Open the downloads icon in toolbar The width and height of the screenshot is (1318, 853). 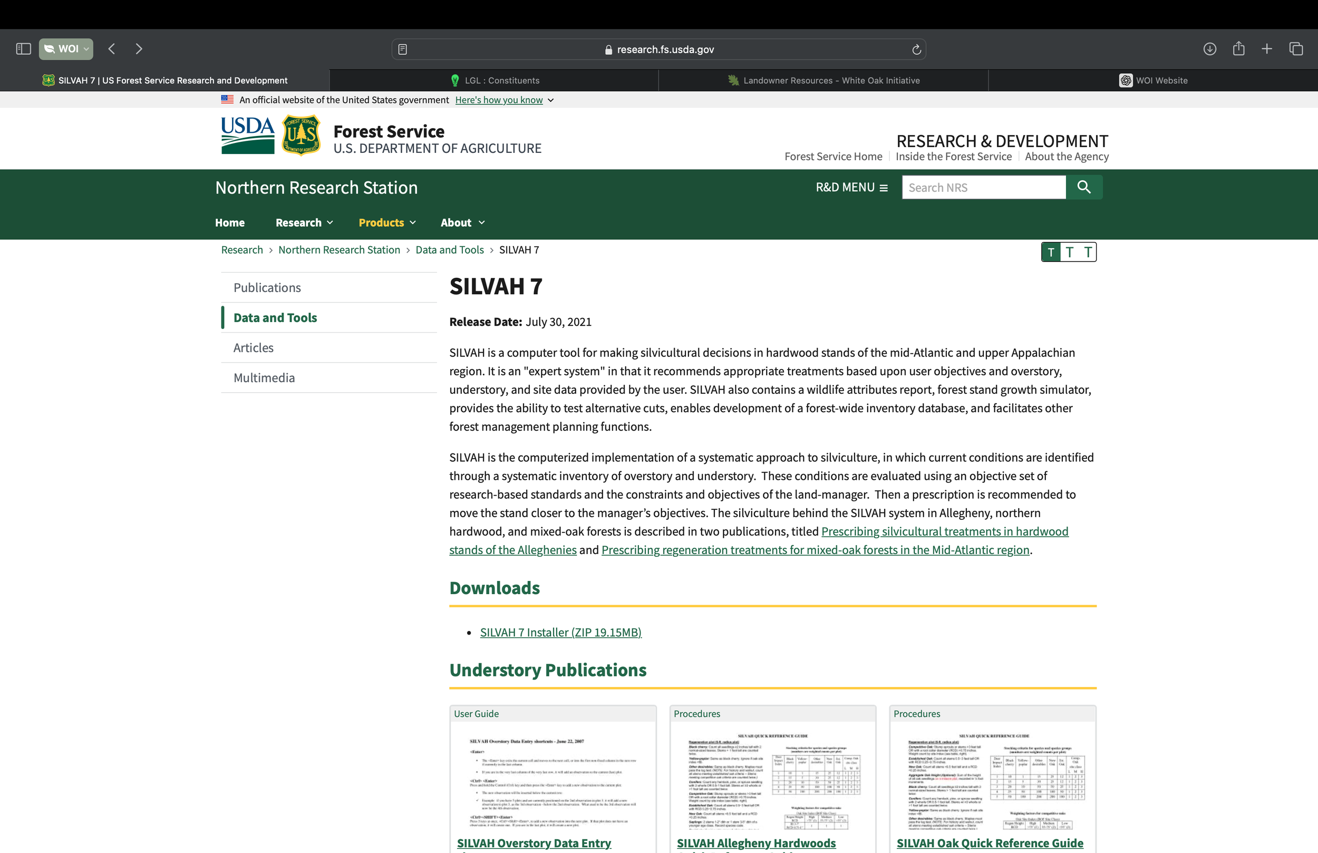click(1209, 49)
